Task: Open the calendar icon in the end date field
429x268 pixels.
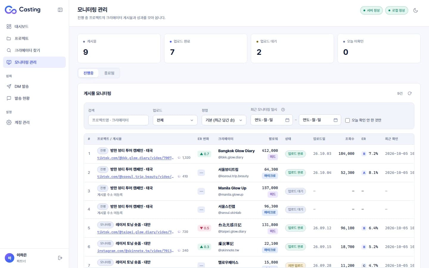Action: pos(336,120)
